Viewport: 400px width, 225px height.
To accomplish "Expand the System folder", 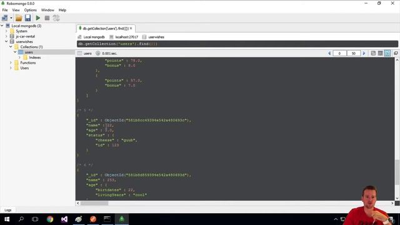I will [6, 31].
